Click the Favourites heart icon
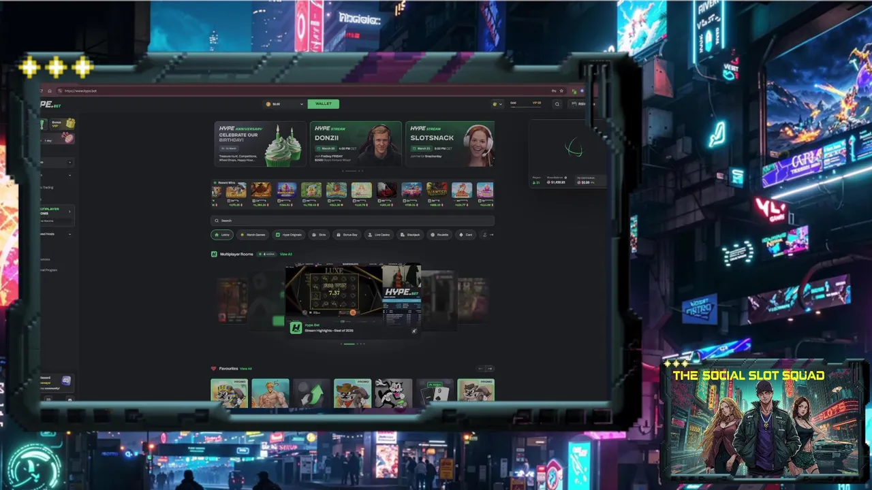Viewport: 872px width, 490px height. coord(214,369)
